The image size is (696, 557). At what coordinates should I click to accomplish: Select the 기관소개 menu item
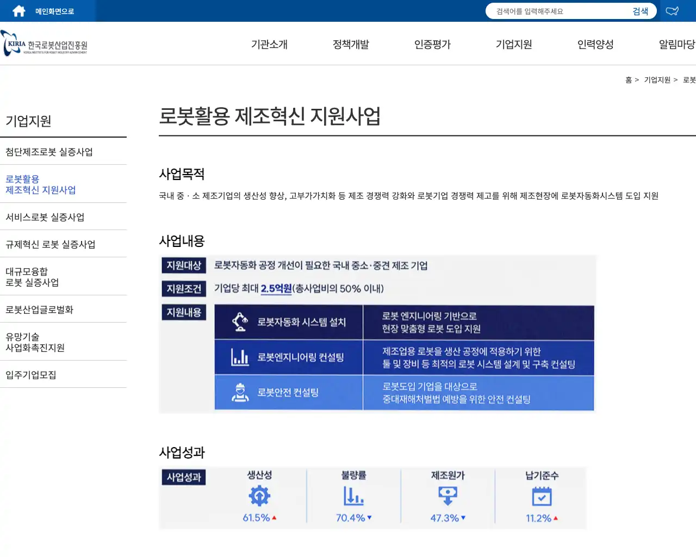click(269, 45)
